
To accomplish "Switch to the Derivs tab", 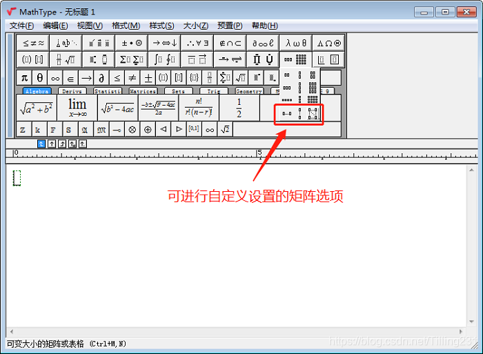I will click(x=72, y=91).
